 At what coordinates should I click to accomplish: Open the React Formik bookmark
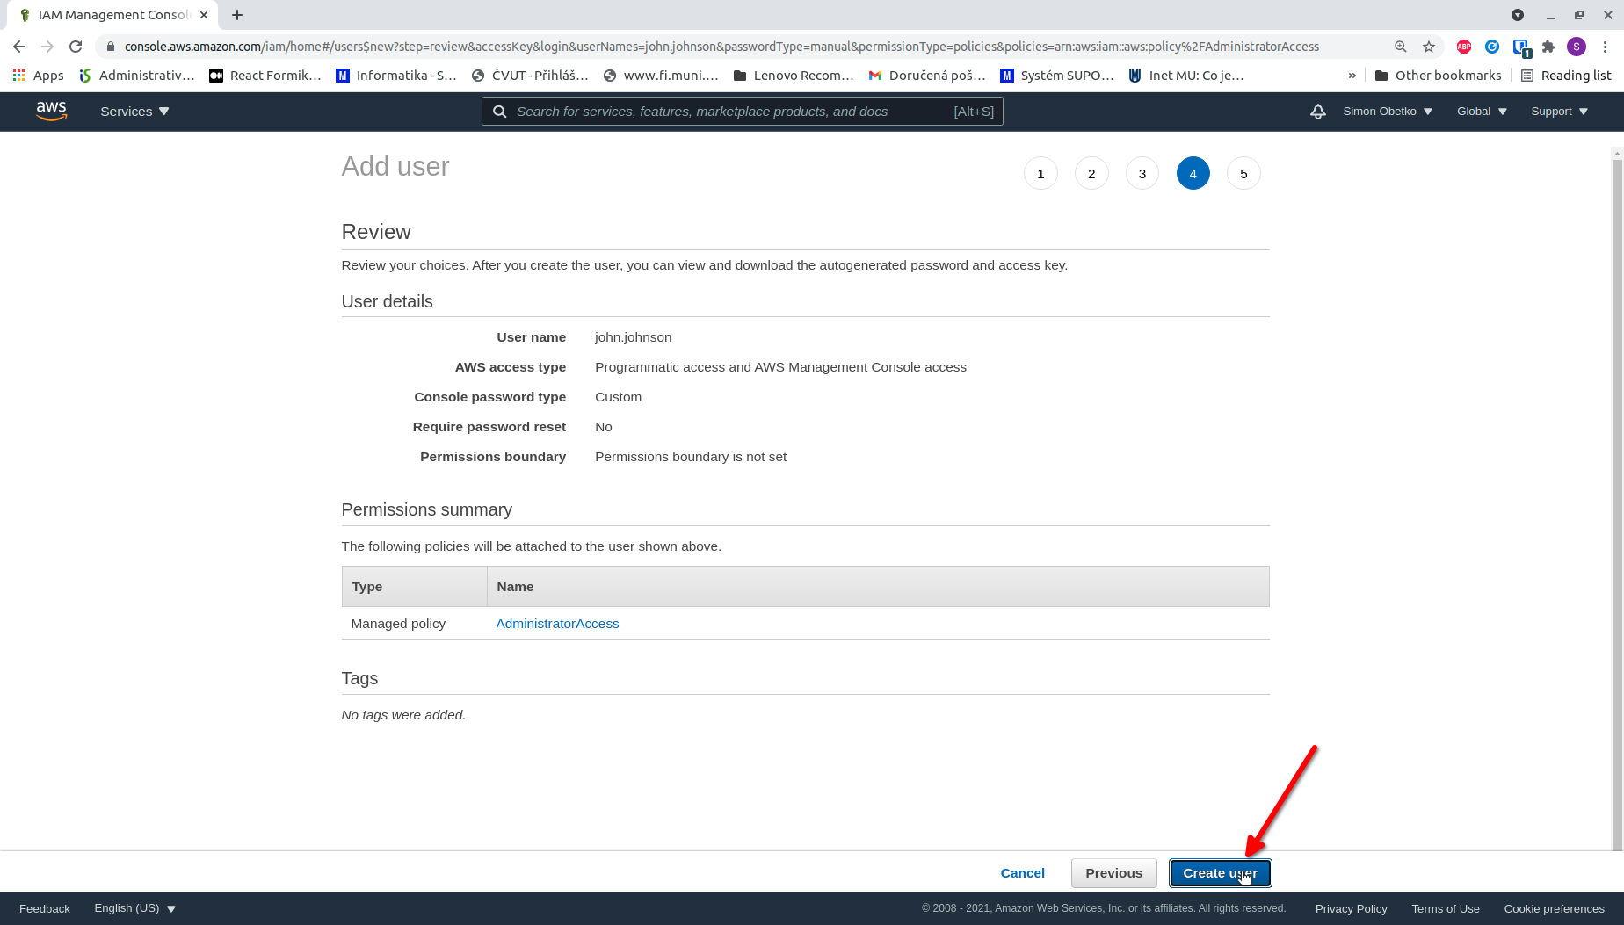click(x=265, y=76)
